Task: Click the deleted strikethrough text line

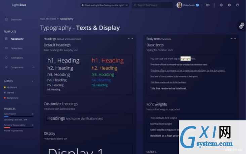Action: [179, 65]
